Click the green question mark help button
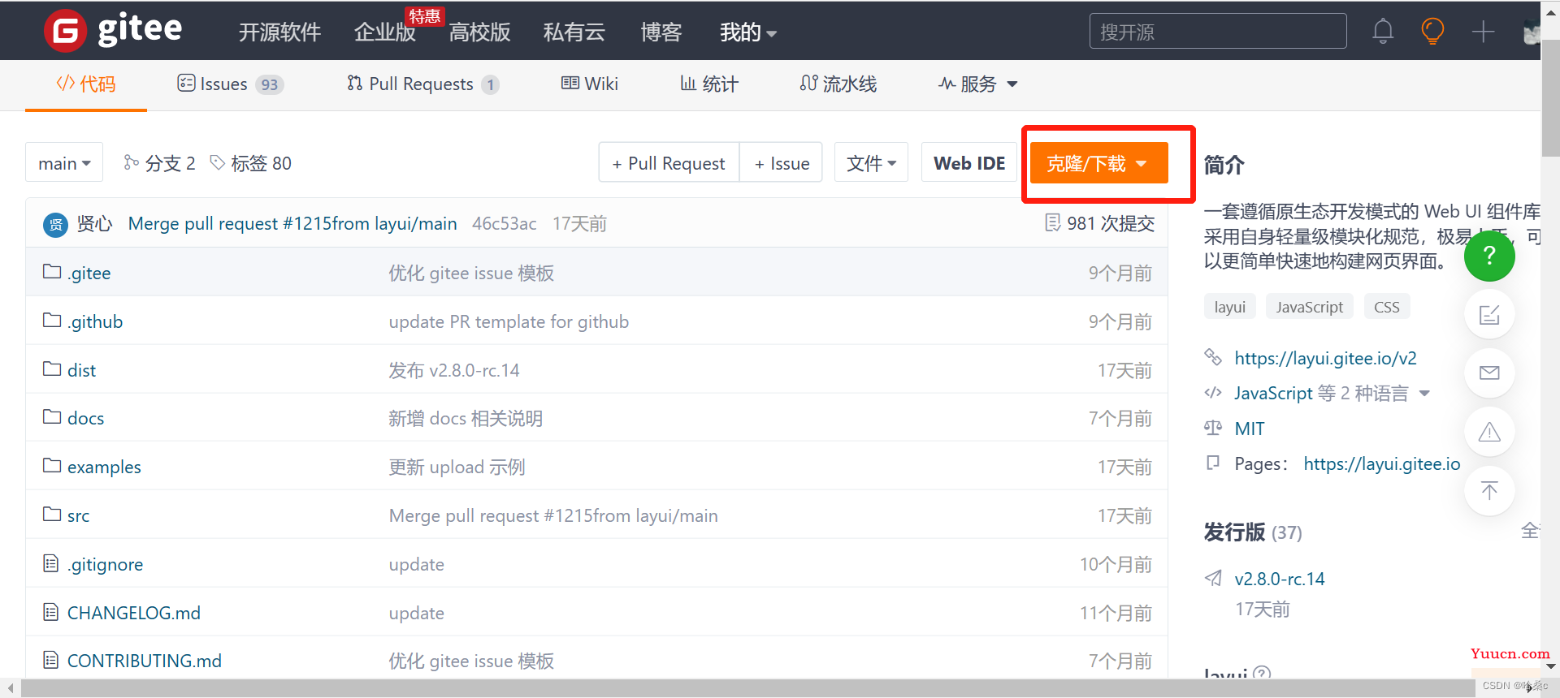This screenshot has width=1560, height=698. 1489,256
